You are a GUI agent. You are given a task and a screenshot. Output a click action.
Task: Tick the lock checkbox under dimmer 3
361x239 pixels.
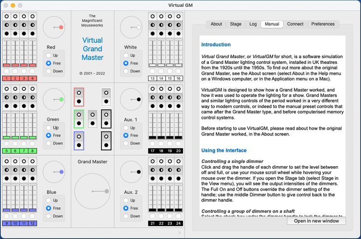(x=23, y=71)
